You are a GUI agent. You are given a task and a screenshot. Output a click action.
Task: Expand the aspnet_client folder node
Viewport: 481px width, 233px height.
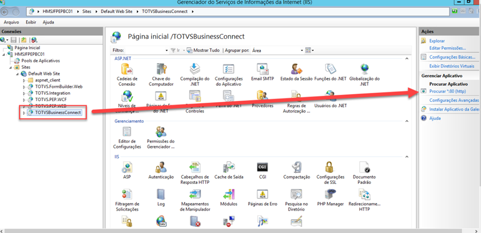pyautogui.click(x=25, y=80)
